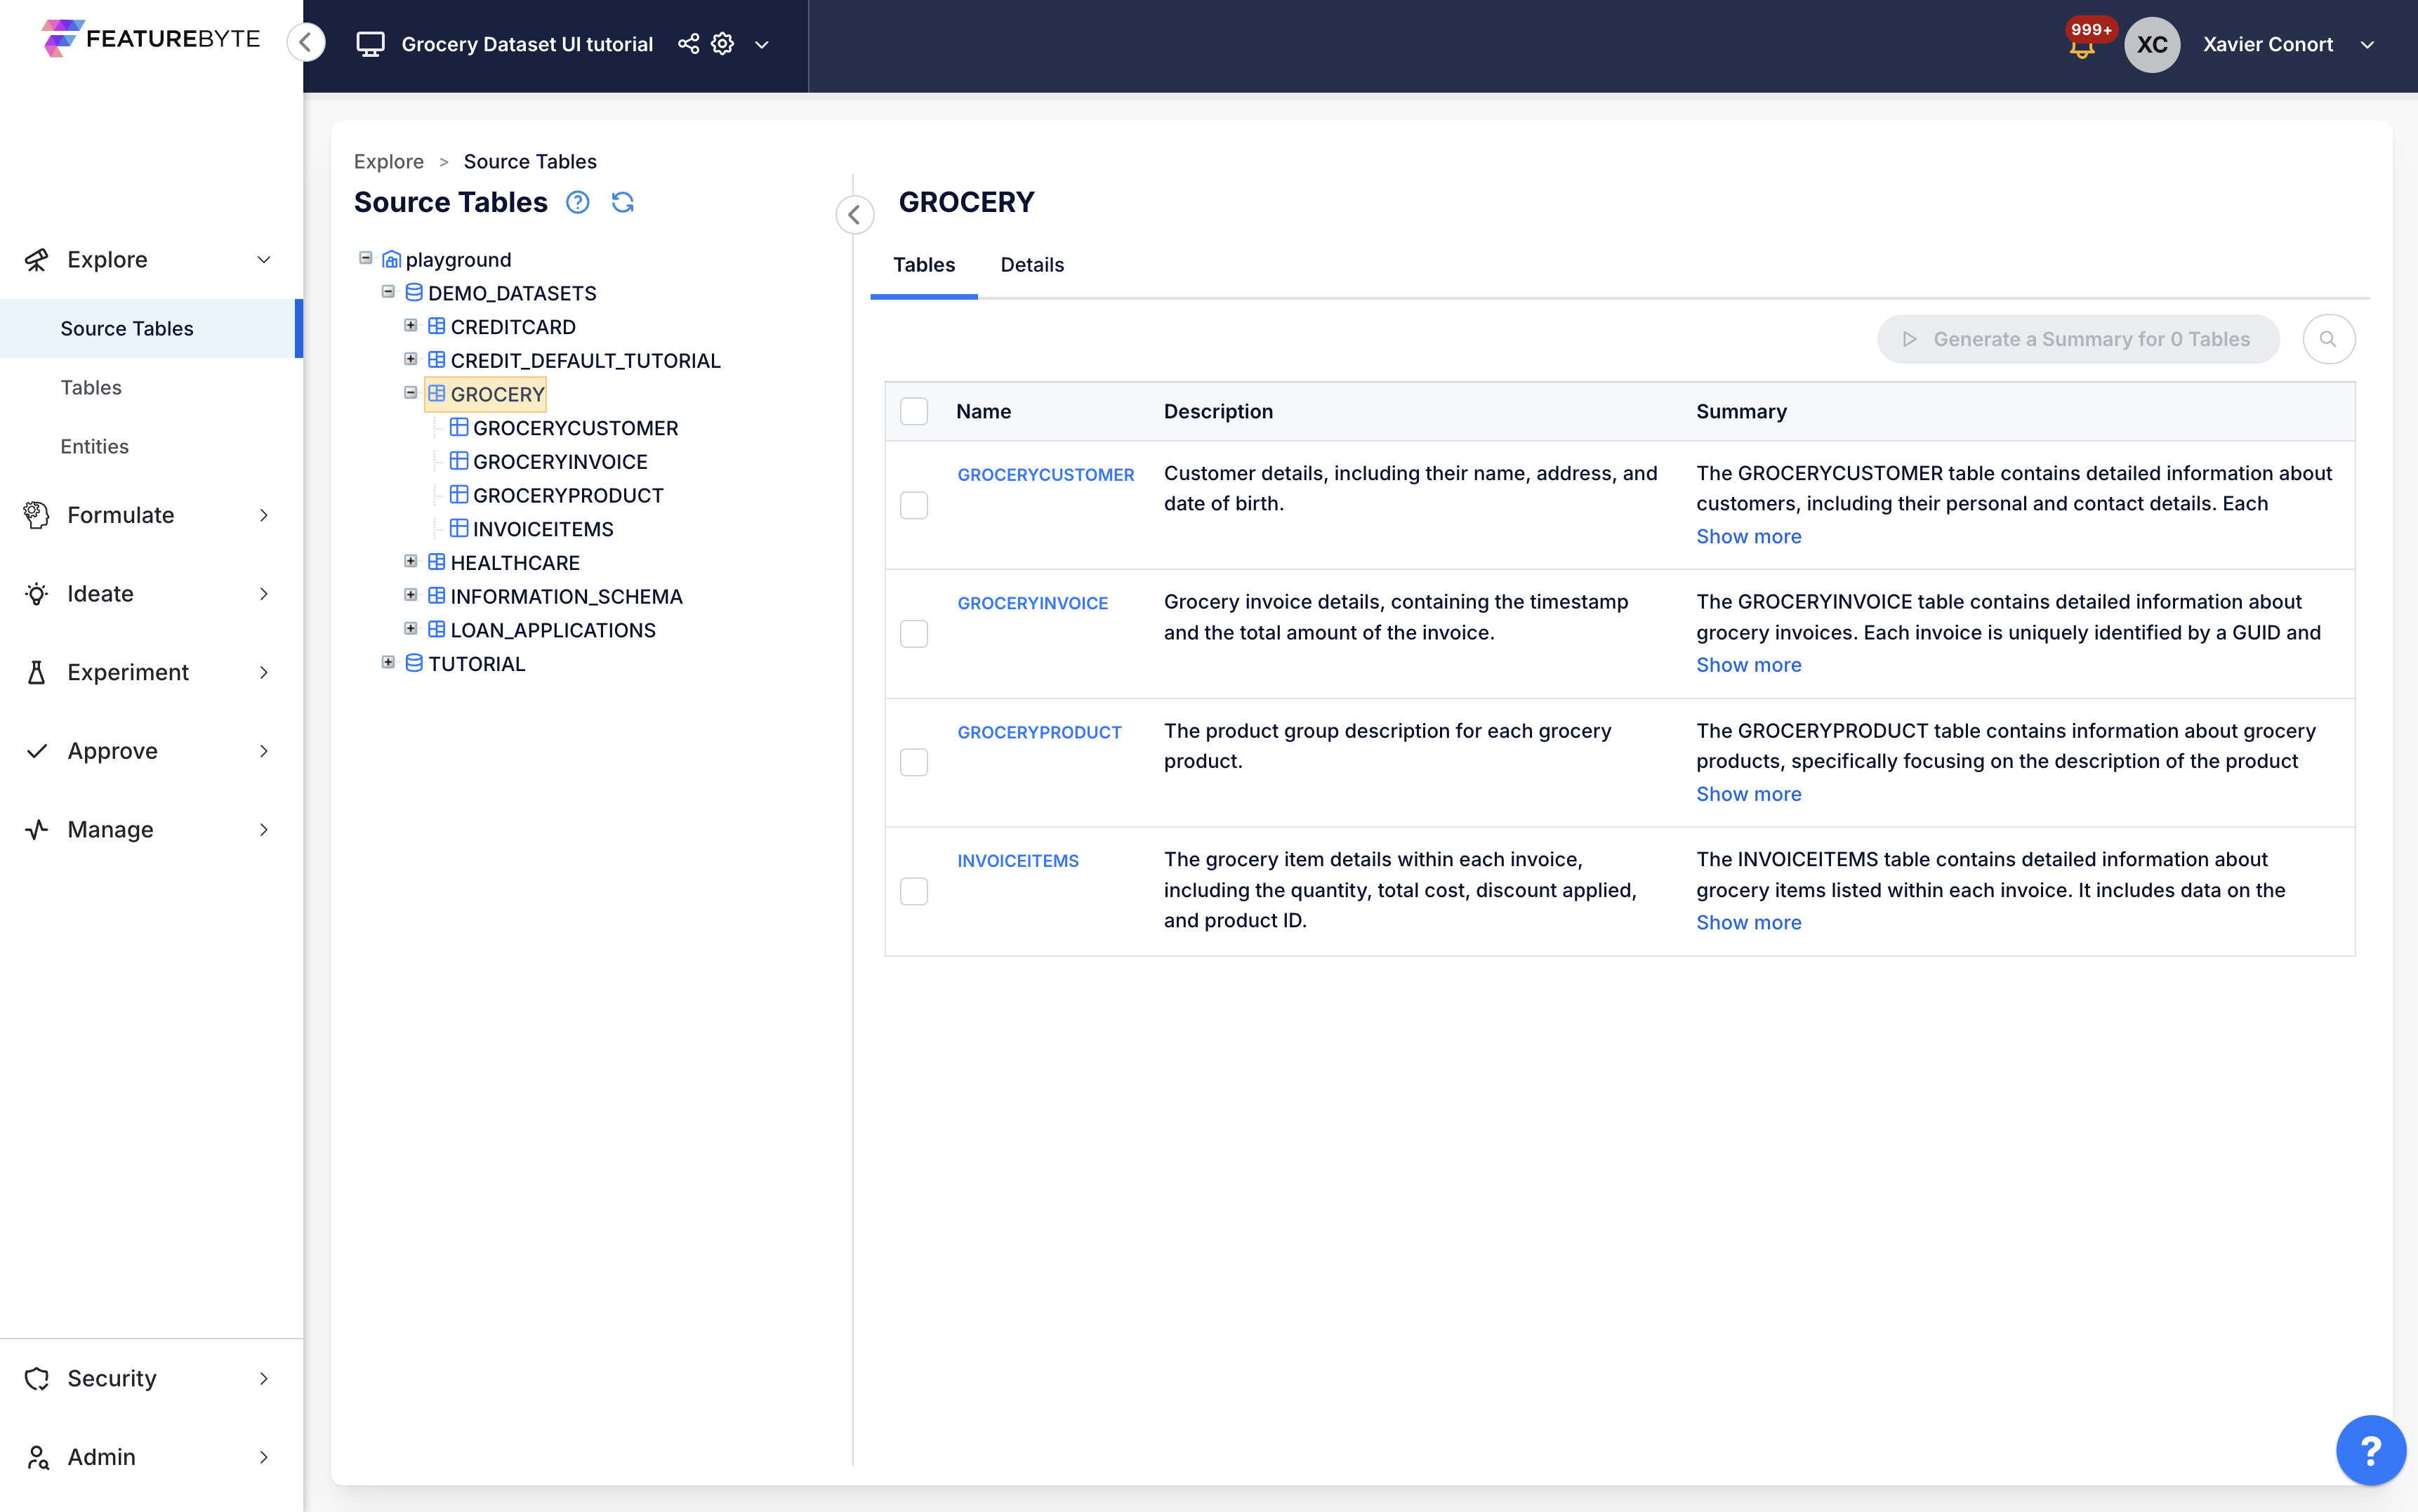Select GROCERYPRODUCT in the source tree
This screenshot has width=2418, height=1512.
tap(568, 495)
